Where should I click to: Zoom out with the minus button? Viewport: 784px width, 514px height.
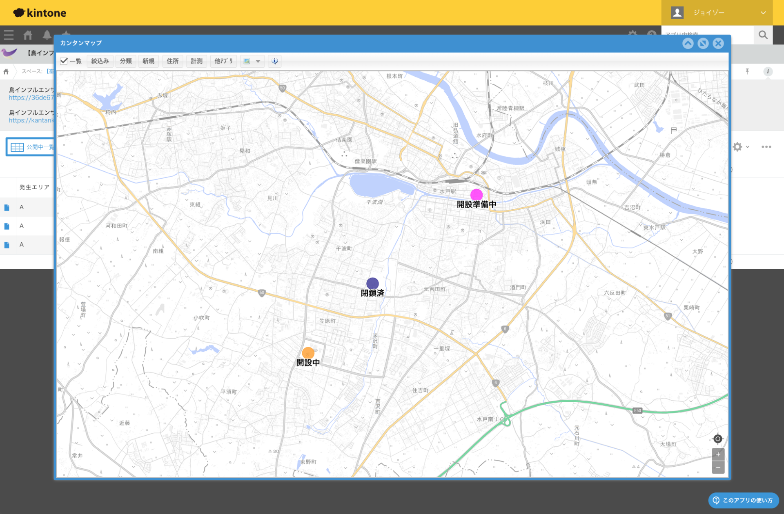[x=718, y=467]
